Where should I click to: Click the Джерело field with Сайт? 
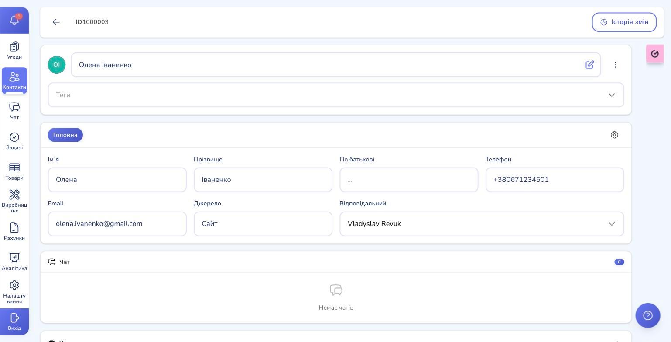tap(263, 224)
